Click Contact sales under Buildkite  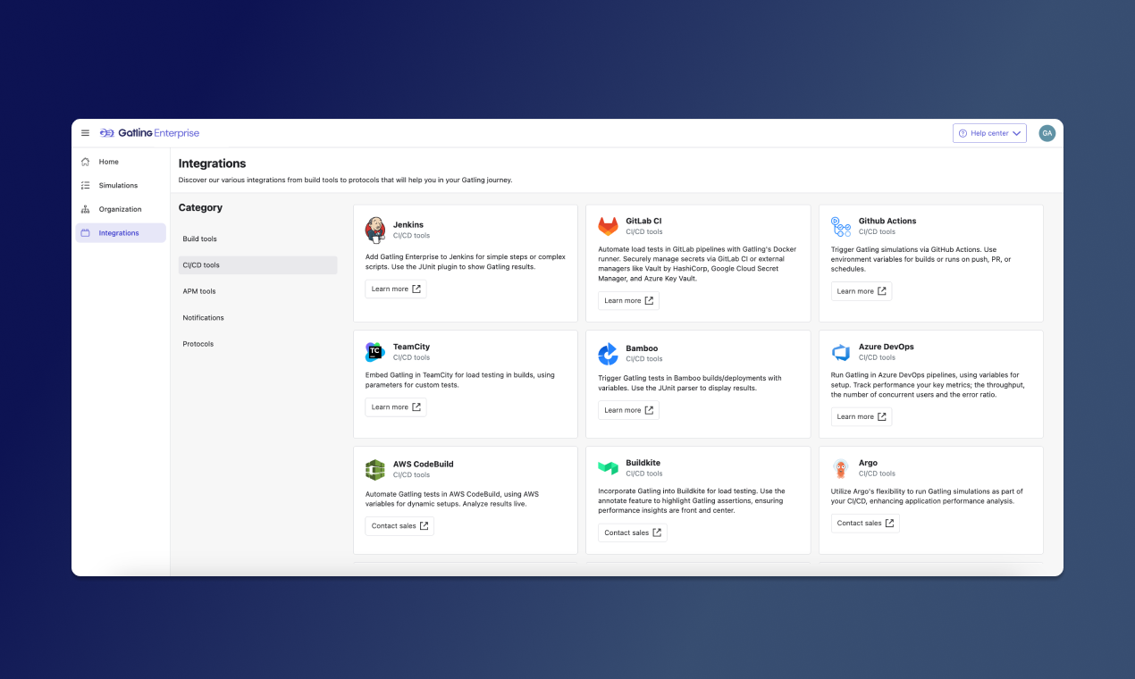[633, 532]
